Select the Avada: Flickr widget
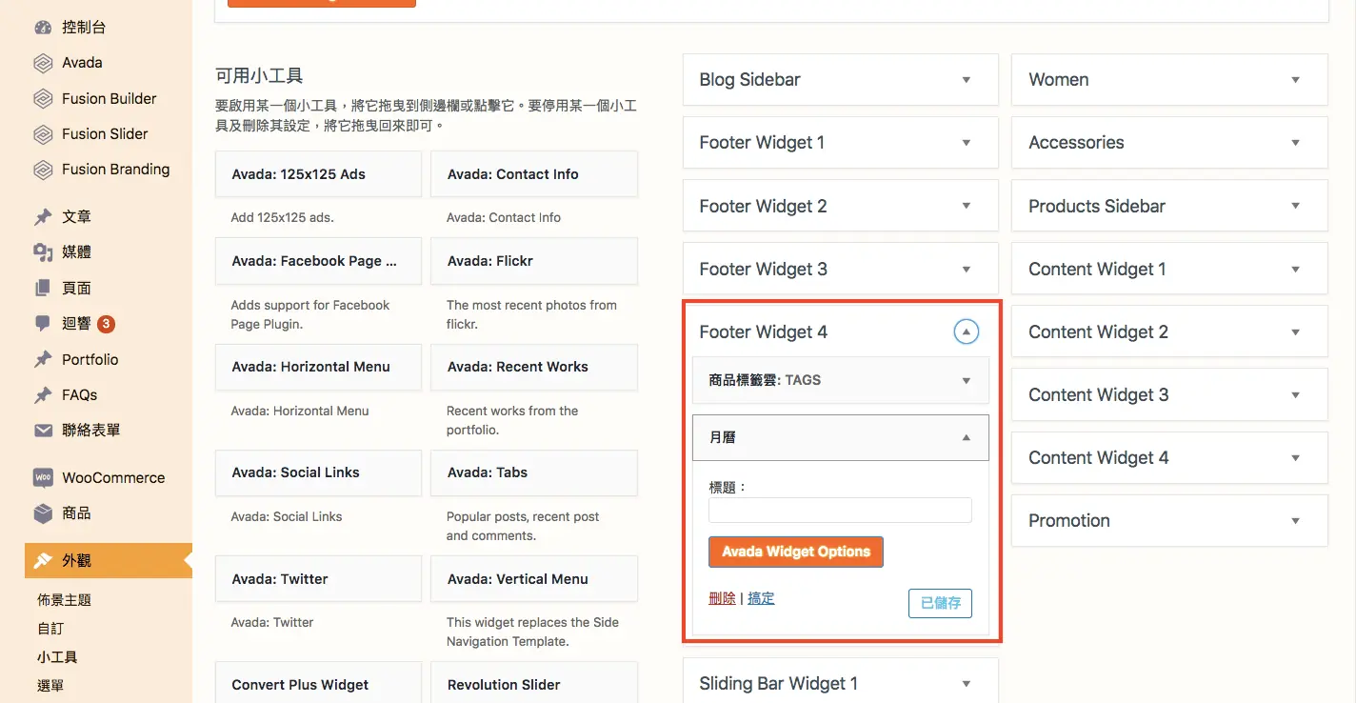 click(534, 261)
